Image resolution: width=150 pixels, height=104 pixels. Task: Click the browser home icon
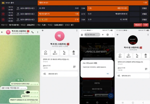(x=82, y=35)
